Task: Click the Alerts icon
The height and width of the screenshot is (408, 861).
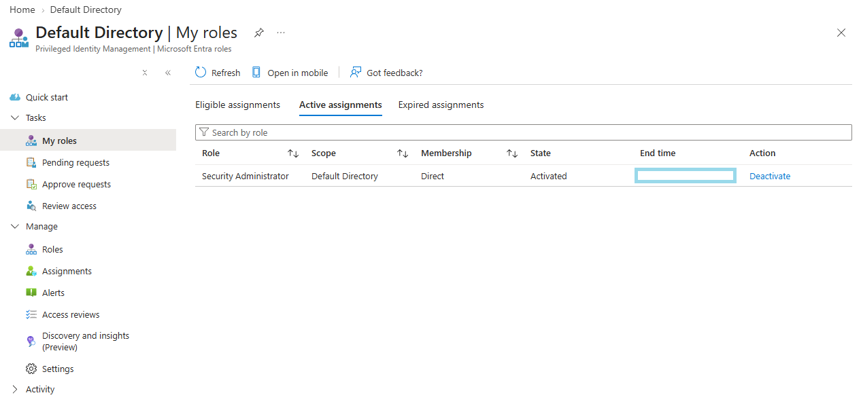Action: point(31,293)
